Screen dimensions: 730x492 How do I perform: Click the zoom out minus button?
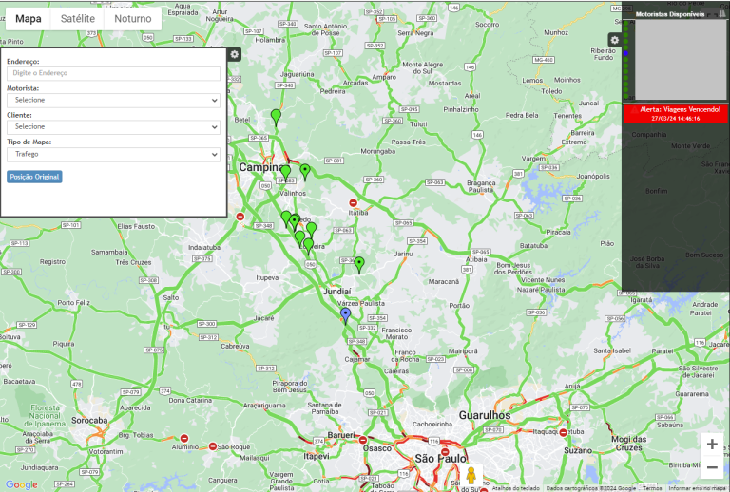pos(711,467)
